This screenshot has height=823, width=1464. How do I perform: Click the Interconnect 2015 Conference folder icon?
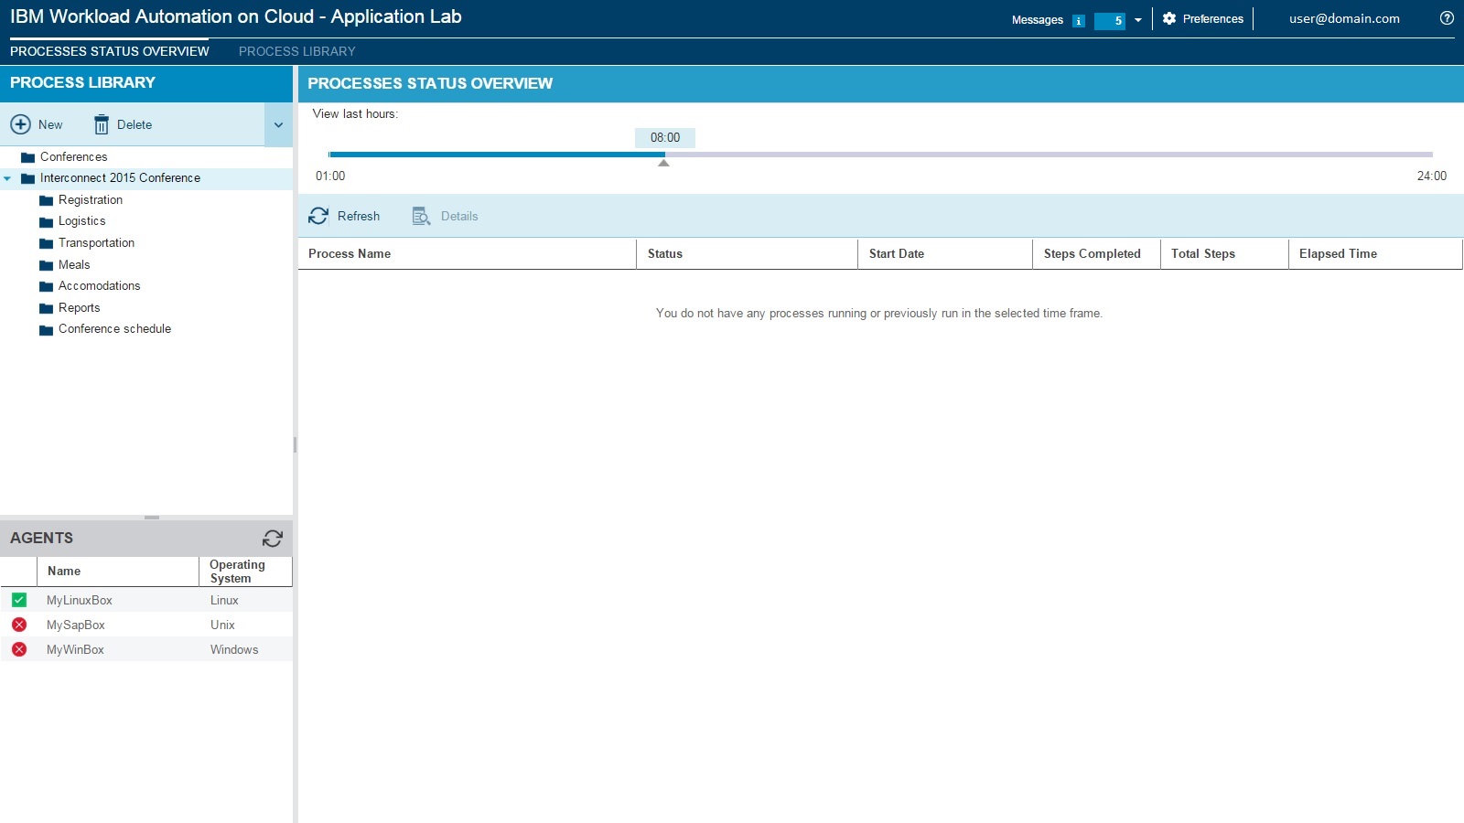point(27,178)
